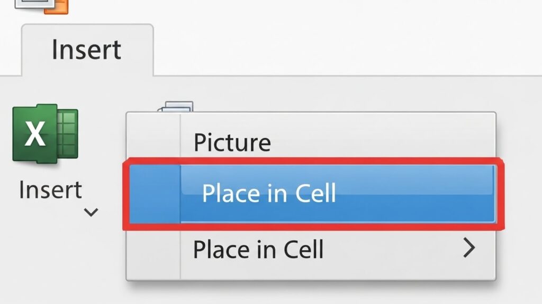Image resolution: width=542 pixels, height=304 pixels.
Task: Click the small chevron icon under Insert
Action: 91,212
